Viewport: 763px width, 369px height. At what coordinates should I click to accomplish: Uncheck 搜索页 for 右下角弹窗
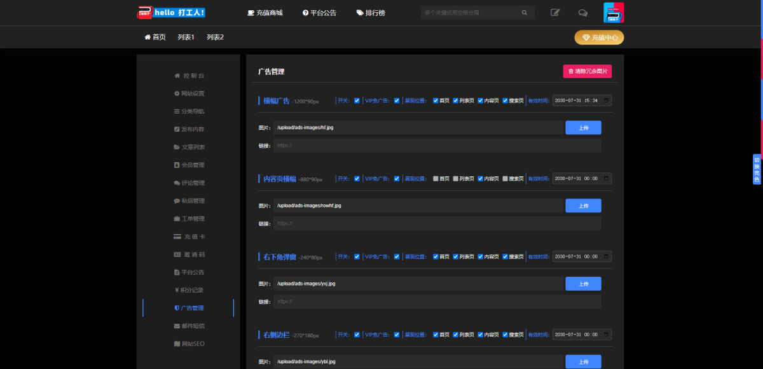(505, 257)
